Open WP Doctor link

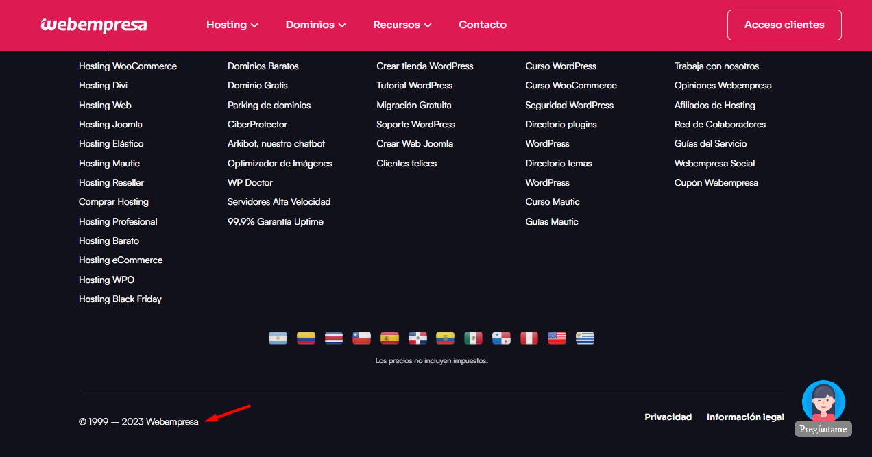(x=250, y=183)
